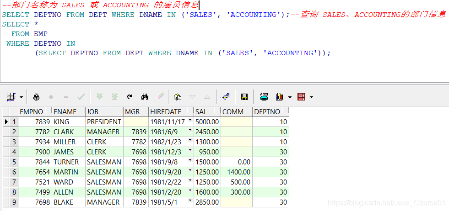This screenshot has height=211, width=449.
Task: Click the EMPNO column header
Action: coord(35,112)
